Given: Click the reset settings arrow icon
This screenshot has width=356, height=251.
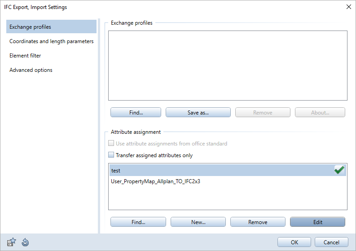Looking at the screenshot, I should pos(26,242).
